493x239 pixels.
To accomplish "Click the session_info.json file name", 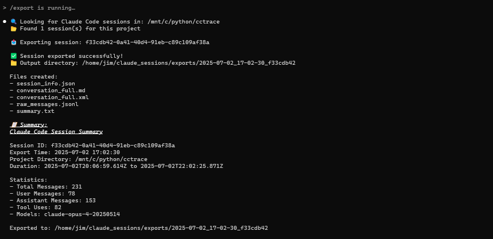I will [x=46, y=84].
